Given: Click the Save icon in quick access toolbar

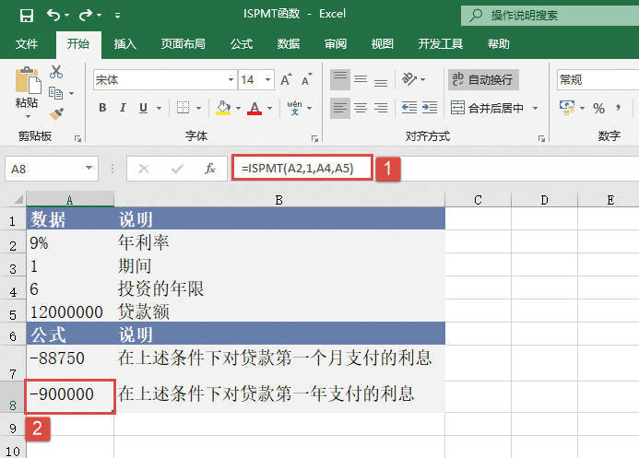Looking at the screenshot, I should pyautogui.click(x=27, y=16).
